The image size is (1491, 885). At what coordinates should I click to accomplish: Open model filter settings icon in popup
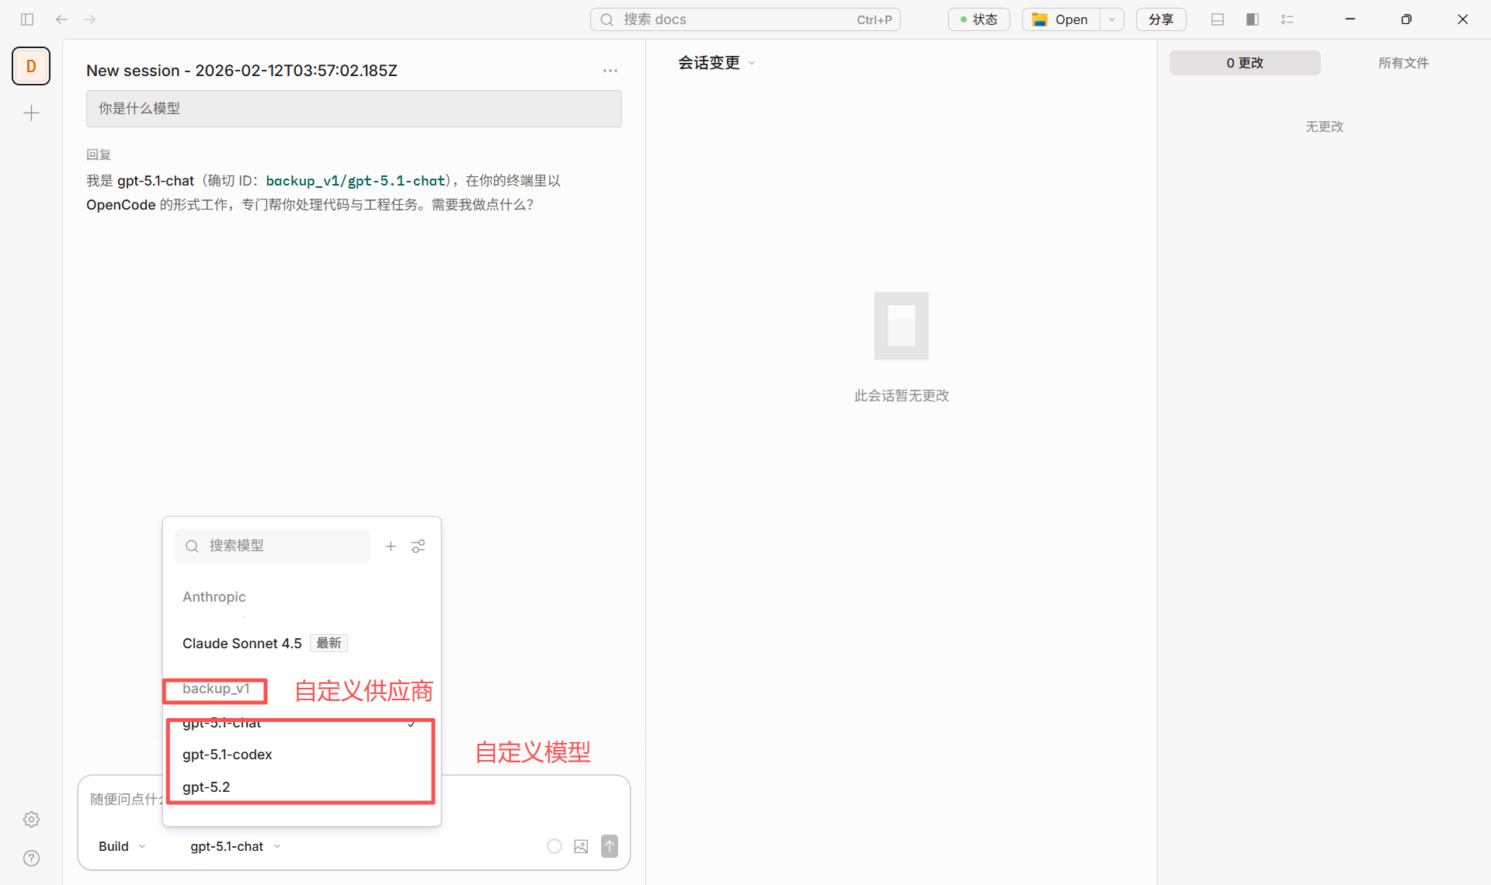pyautogui.click(x=418, y=546)
